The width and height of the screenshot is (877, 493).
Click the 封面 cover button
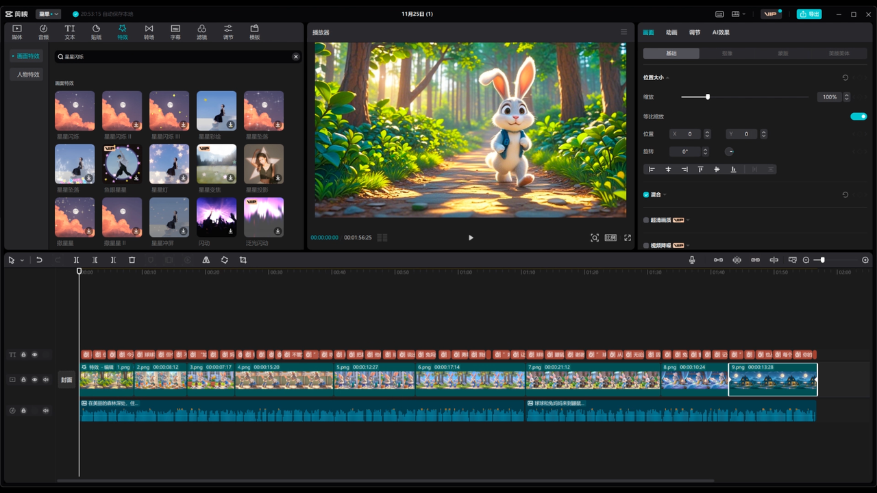(x=66, y=379)
